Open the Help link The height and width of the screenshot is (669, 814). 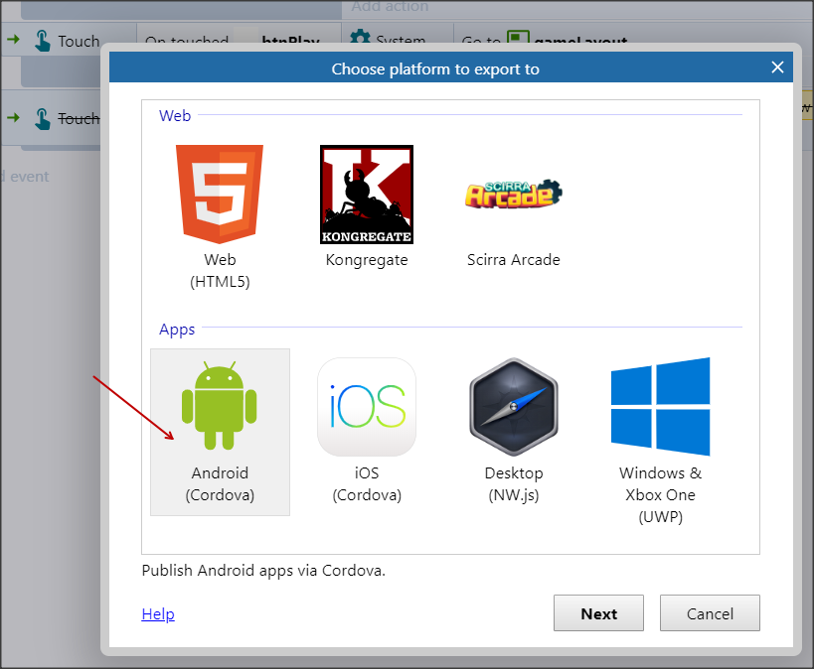[158, 614]
